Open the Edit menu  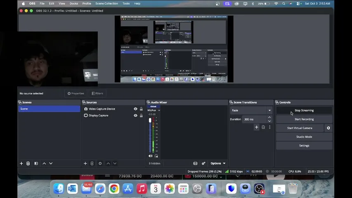tap(52, 4)
